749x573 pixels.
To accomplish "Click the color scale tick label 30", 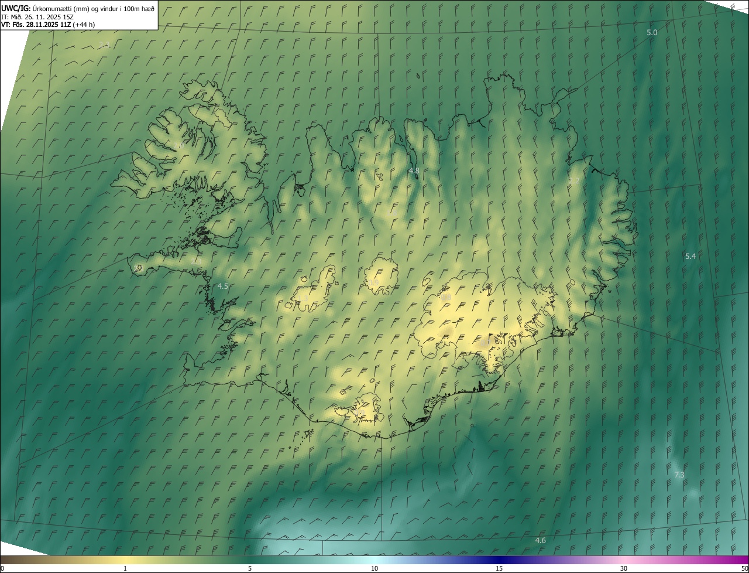I will [624, 568].
